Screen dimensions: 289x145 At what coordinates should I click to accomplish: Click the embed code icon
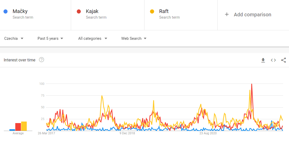tap(273, 60)
